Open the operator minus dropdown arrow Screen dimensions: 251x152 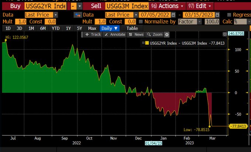(x=80, y=6)
